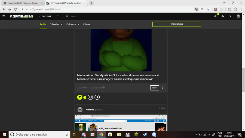Open the friends list icon in top bar

223,16
